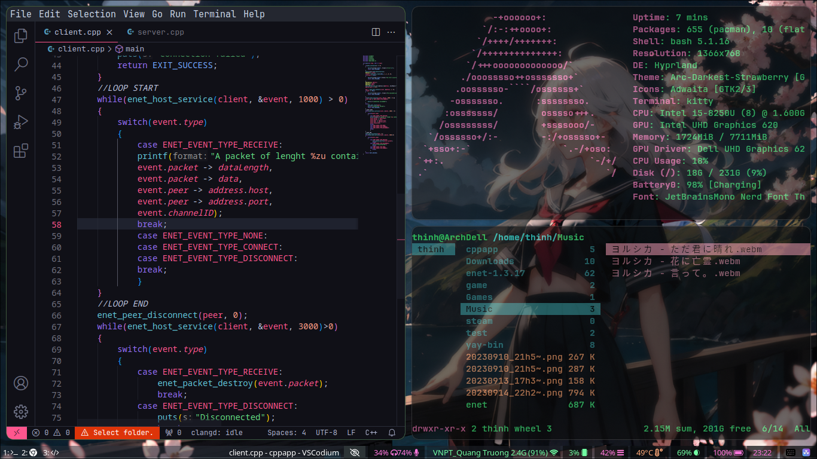Select the Music directory in ranger
Viewport: 817px width, 459px height.
[x=531, y=309]
